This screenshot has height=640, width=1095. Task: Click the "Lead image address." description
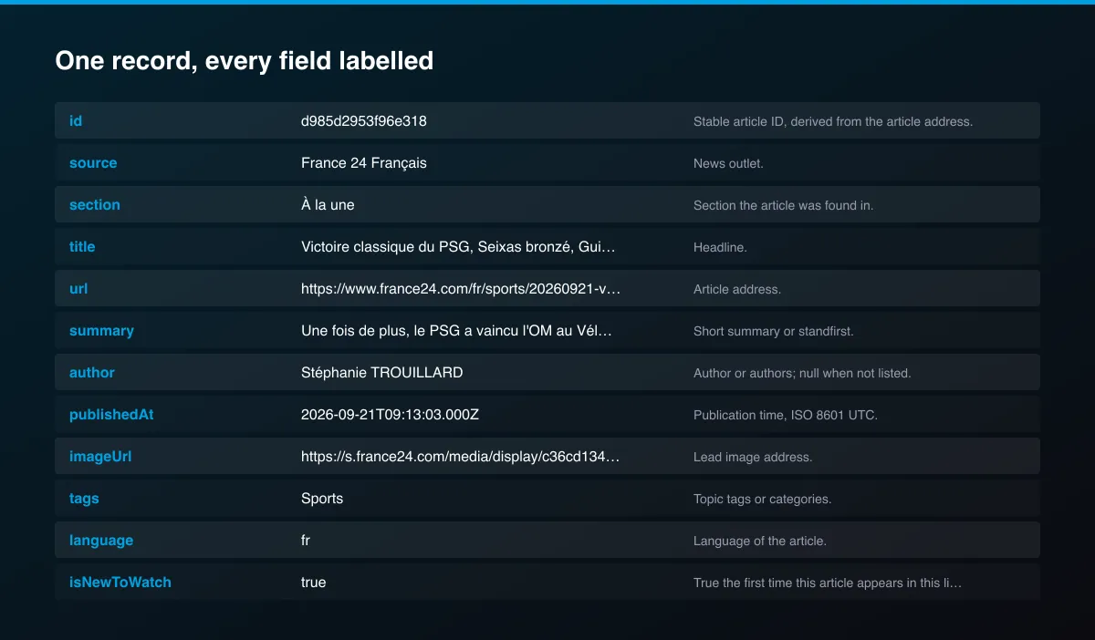[x=753, y=457]
